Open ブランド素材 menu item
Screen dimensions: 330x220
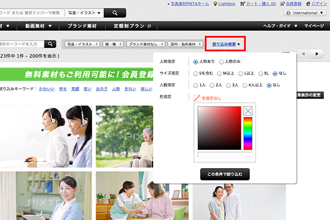click(82, 26)
